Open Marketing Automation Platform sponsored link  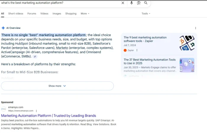[x=48, y=116]
